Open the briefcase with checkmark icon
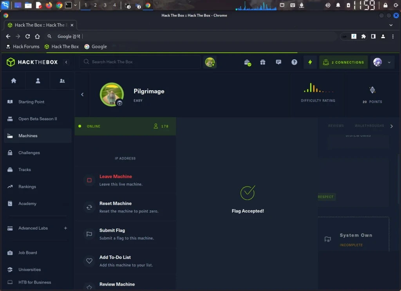Viewport: 401px width, 291px height. click(x=247, y=62)
